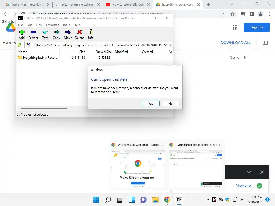Click the Sign in button

(256, 27)
